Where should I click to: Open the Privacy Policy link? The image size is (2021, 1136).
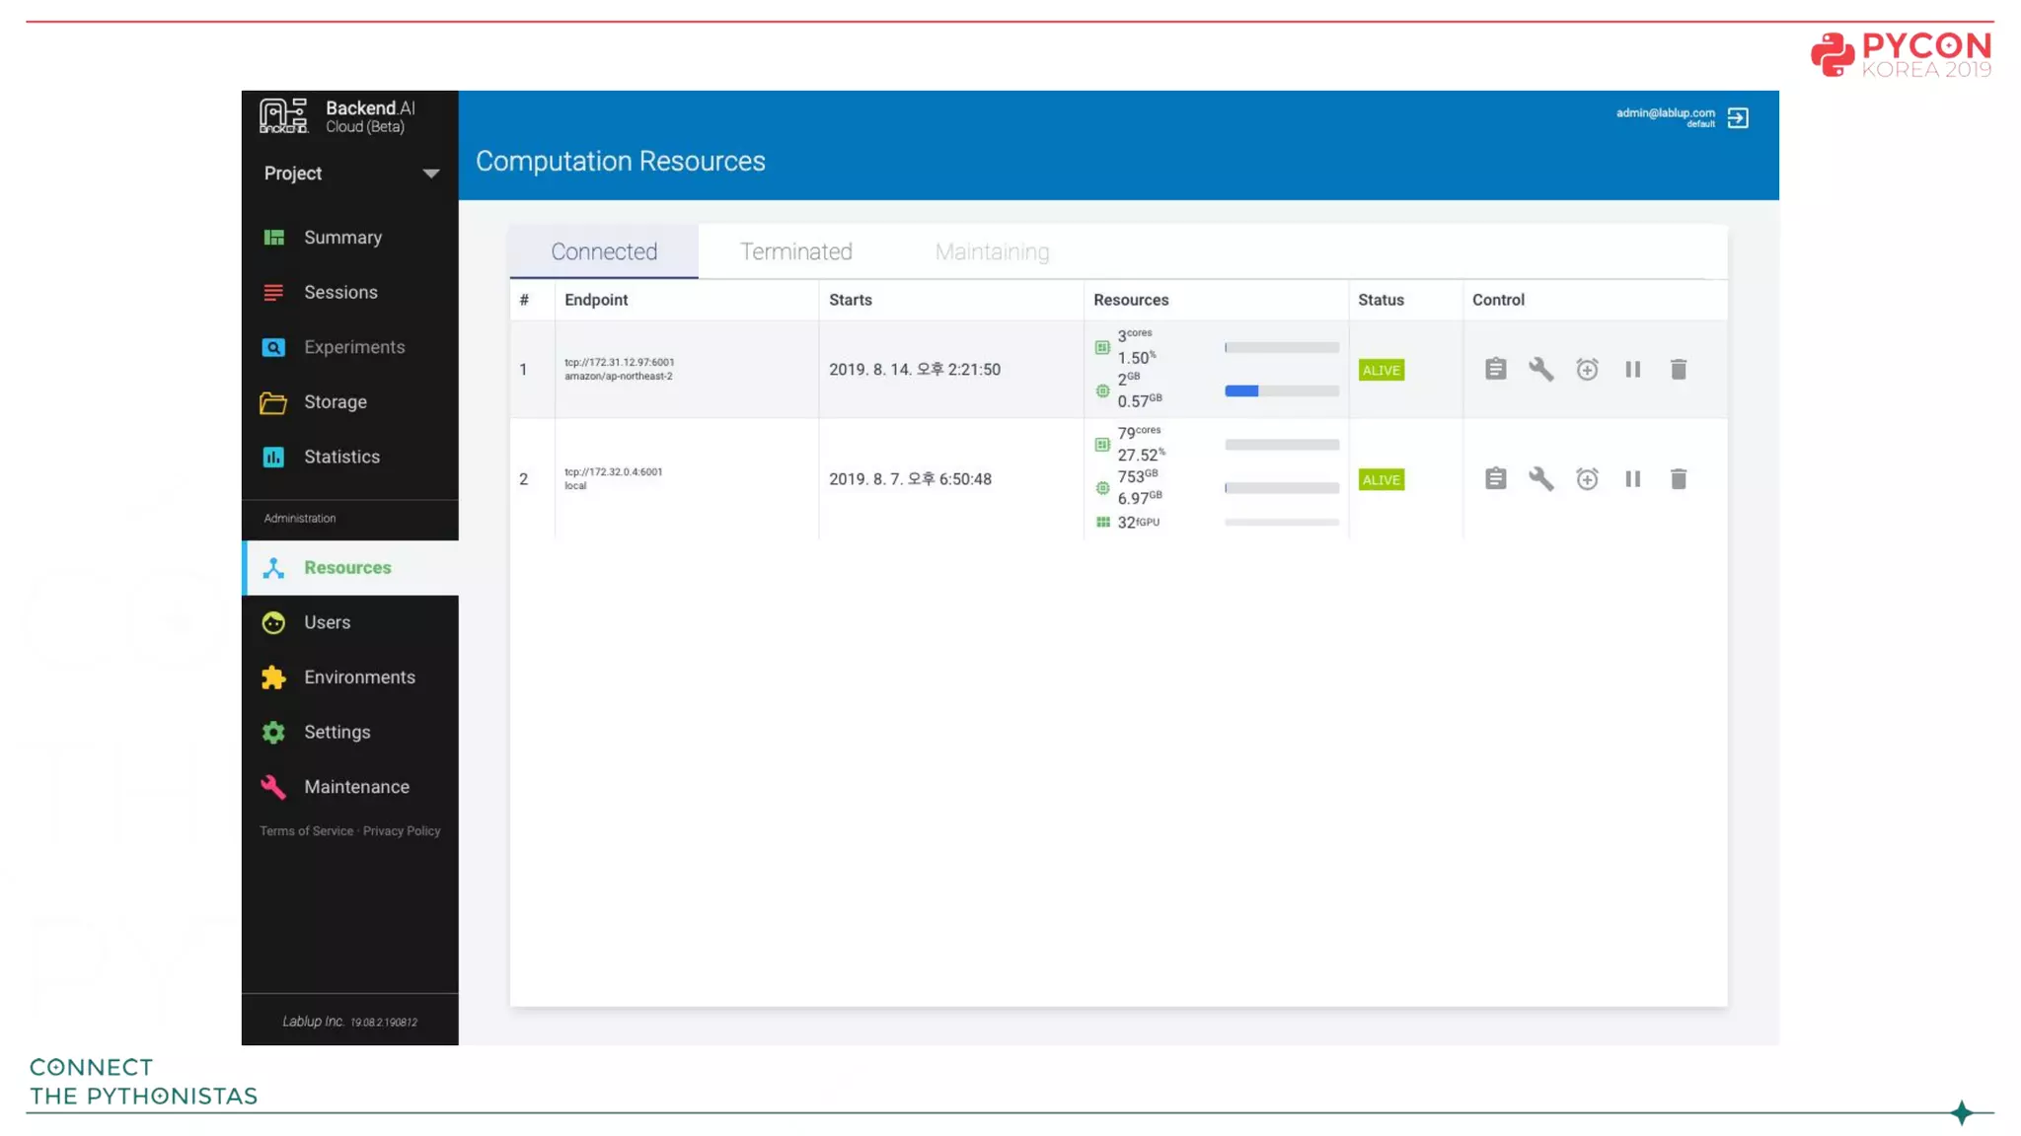[x=402, y=831]
